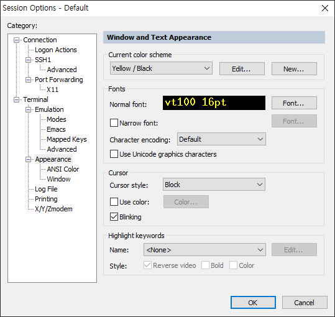The width and height of the screenshot is (335, 317).
Task: Select Advanced under Emulation
Action: click(x=62, y=149)
